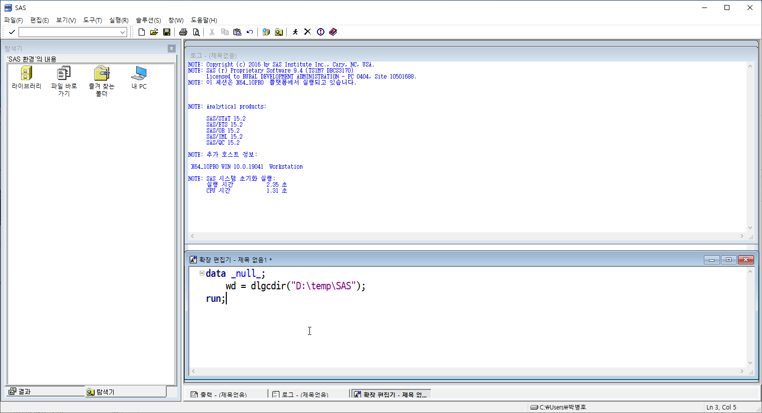
Task: Open the 실행(R) menu
Action: point(119,20)
